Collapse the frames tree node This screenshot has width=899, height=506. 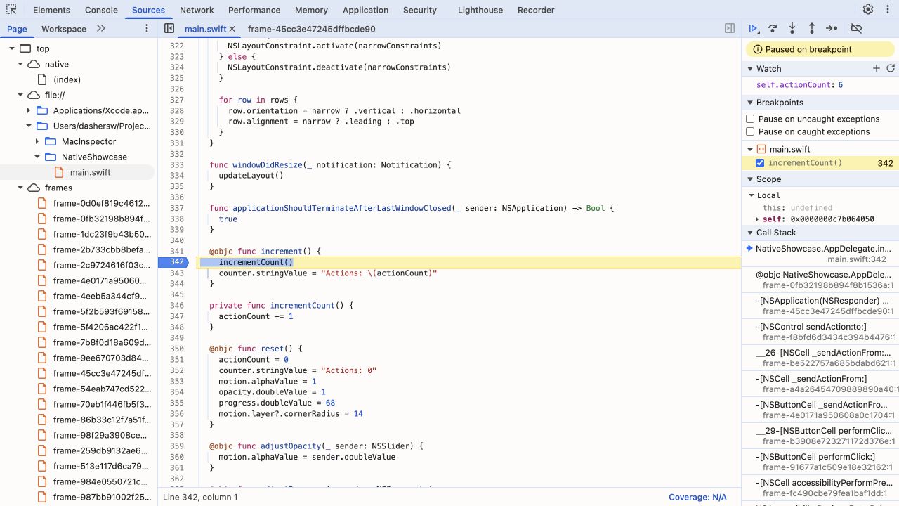click(x=20, y=188)
